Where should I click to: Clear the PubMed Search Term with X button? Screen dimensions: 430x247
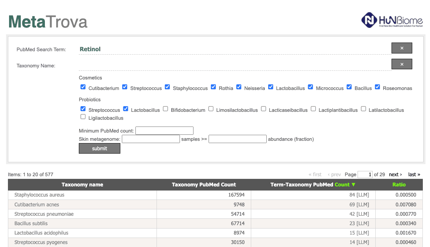pyautogui.click(x=401, y=48)
